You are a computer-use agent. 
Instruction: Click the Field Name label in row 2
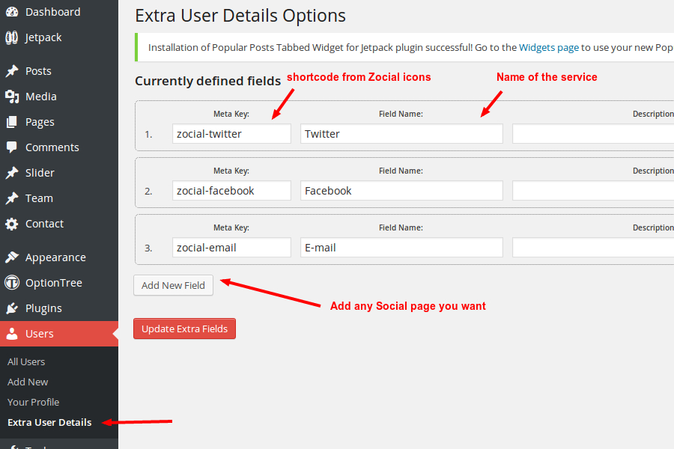pos(401,171)
